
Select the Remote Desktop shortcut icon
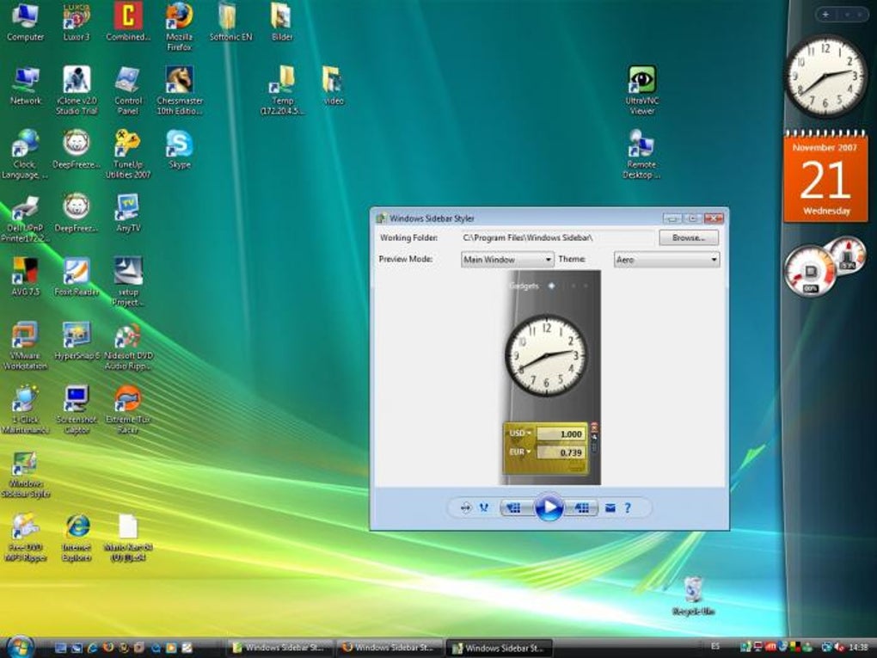pos(641,154)
